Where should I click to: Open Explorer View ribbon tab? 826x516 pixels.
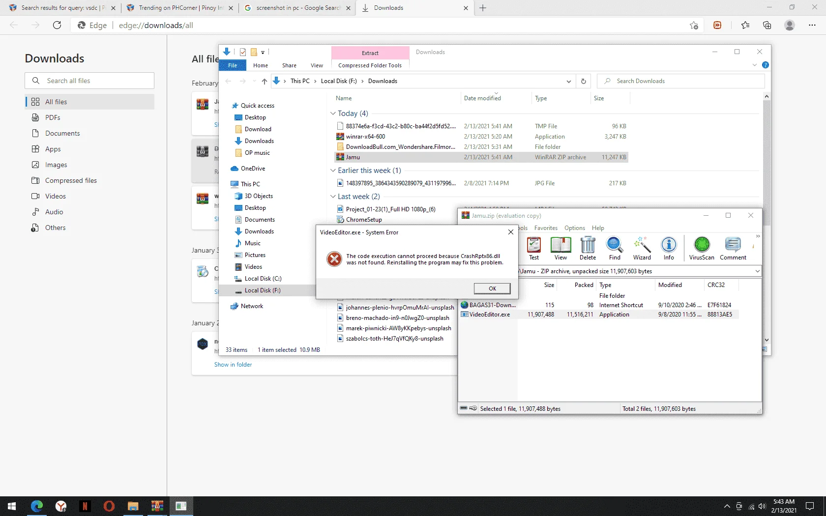click(x=317, y=65)
